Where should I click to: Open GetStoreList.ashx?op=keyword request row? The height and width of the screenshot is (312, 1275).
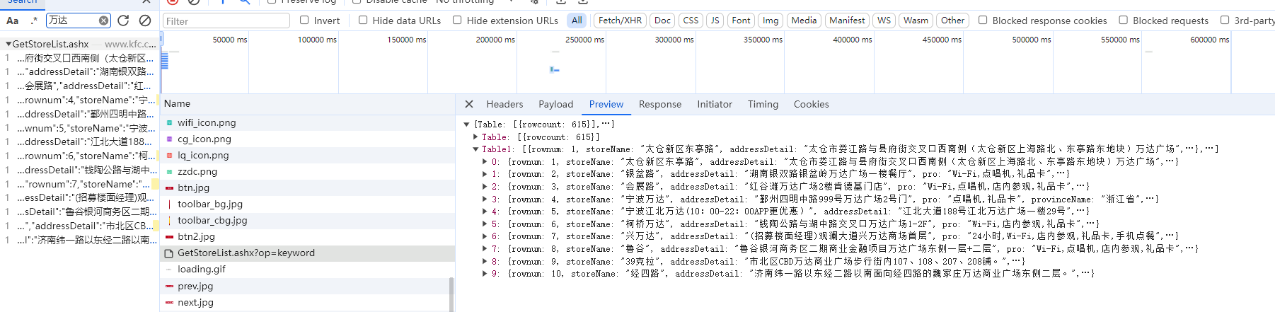pyautogui.click(x=246, y=253)
